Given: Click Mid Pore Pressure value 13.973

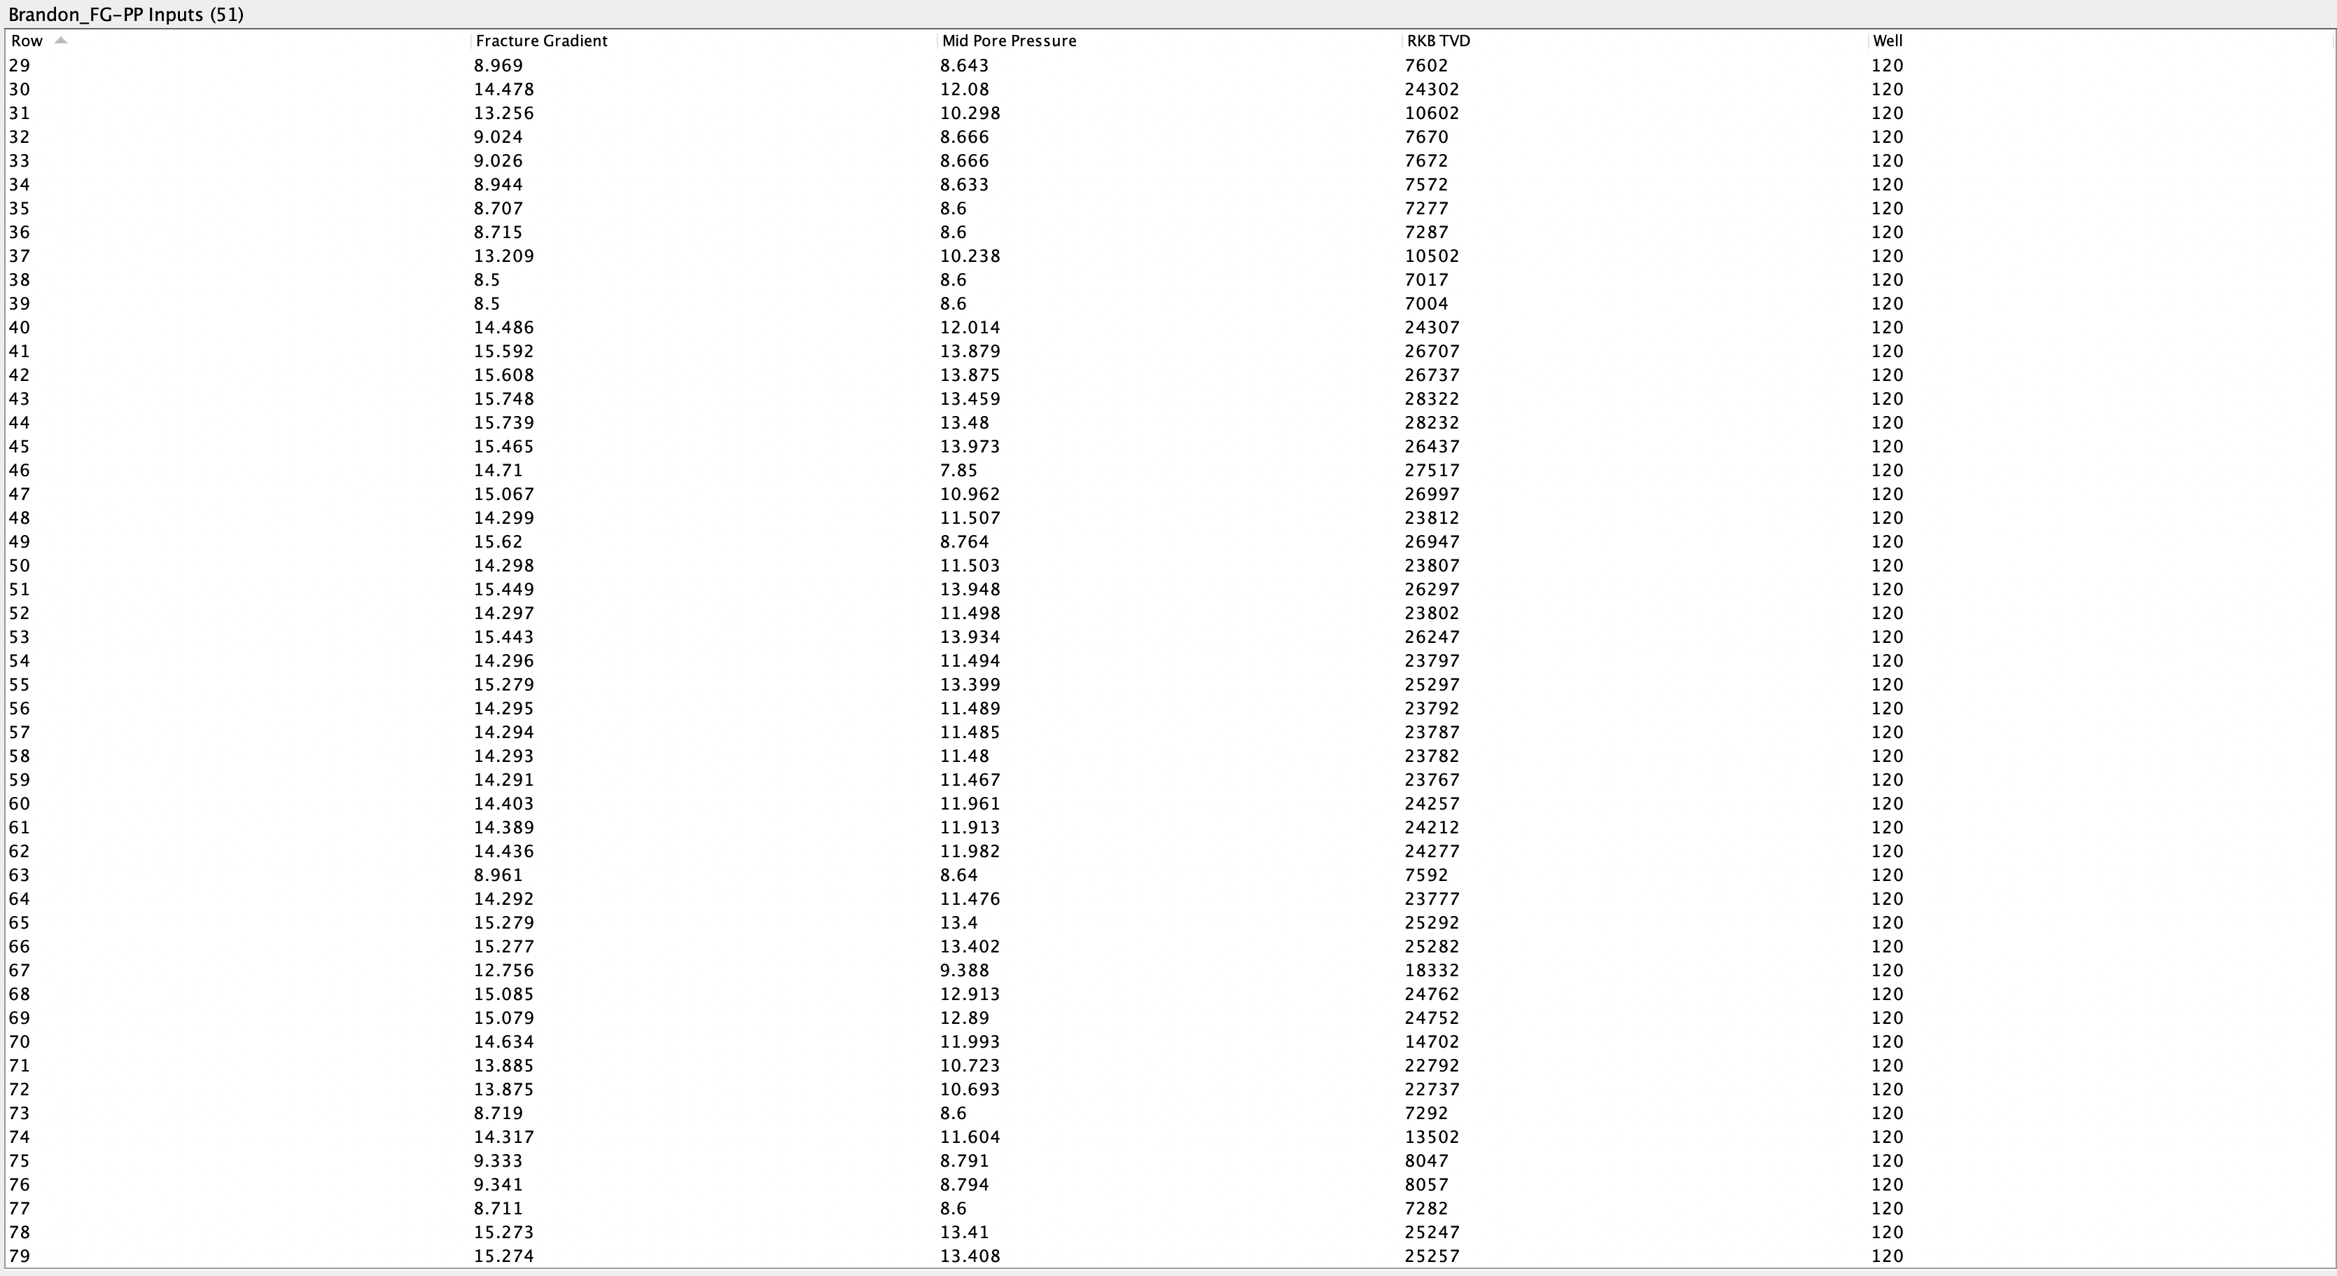Looking at the screenshot, I should (x=970, y=447).
